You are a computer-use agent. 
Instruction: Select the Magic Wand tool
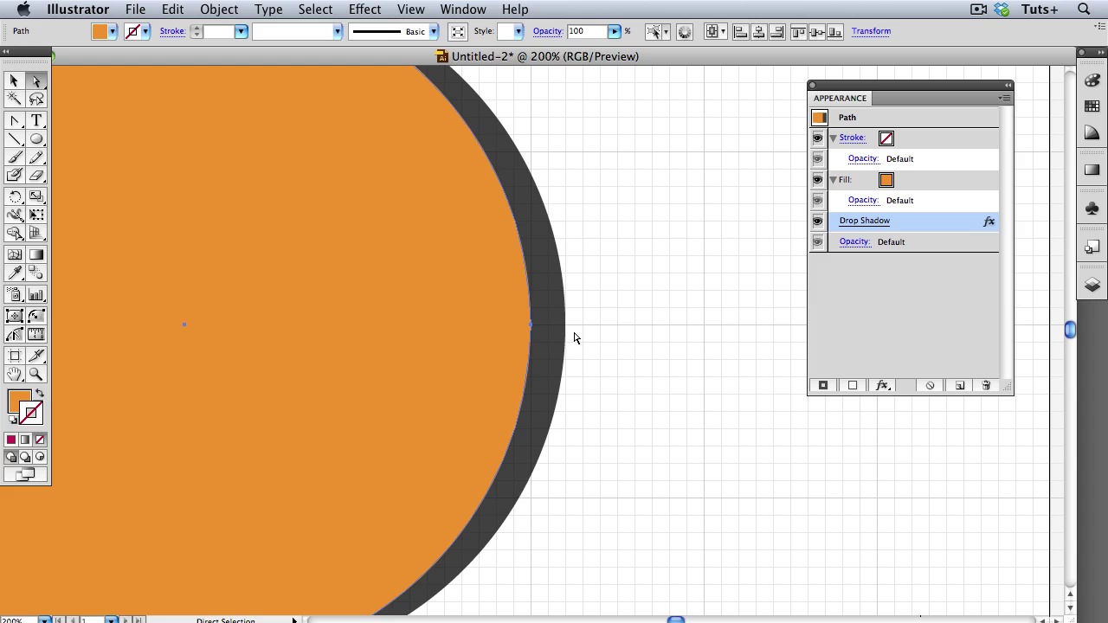tap(14, 100)
